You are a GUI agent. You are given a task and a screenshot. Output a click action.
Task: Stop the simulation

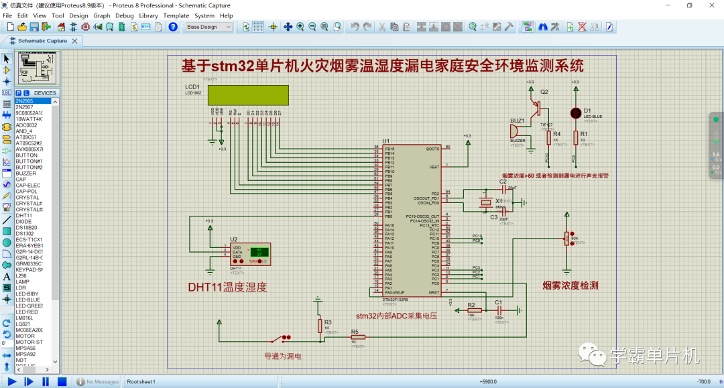point(62,381)
